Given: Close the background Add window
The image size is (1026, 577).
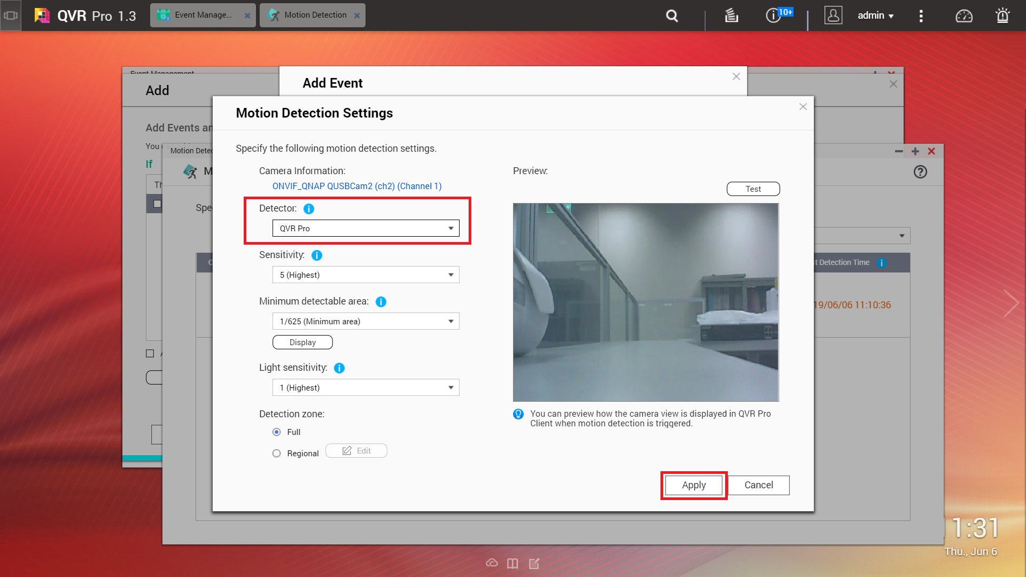Looking at the screenshot, I should point(893,84).
